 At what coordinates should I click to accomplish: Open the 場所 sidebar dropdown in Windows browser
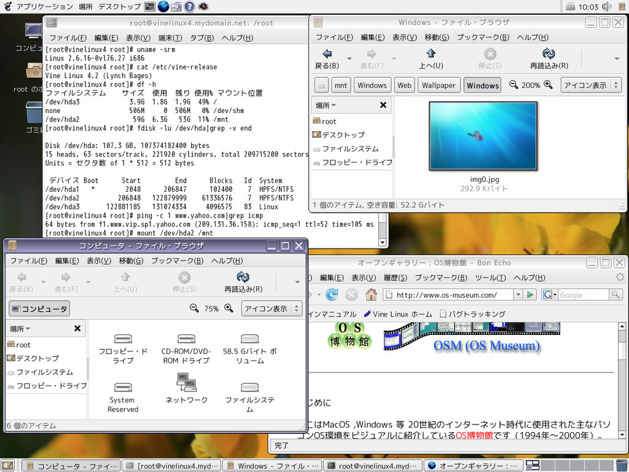click(x=326, y=106)
